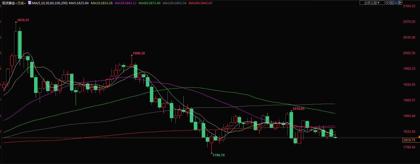
Task: Click the 2070.21 high price marker
Action: [23, 20]
